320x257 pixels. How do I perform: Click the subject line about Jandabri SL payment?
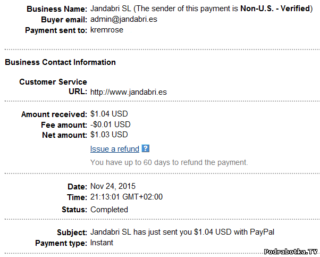(x=181, y=233)
